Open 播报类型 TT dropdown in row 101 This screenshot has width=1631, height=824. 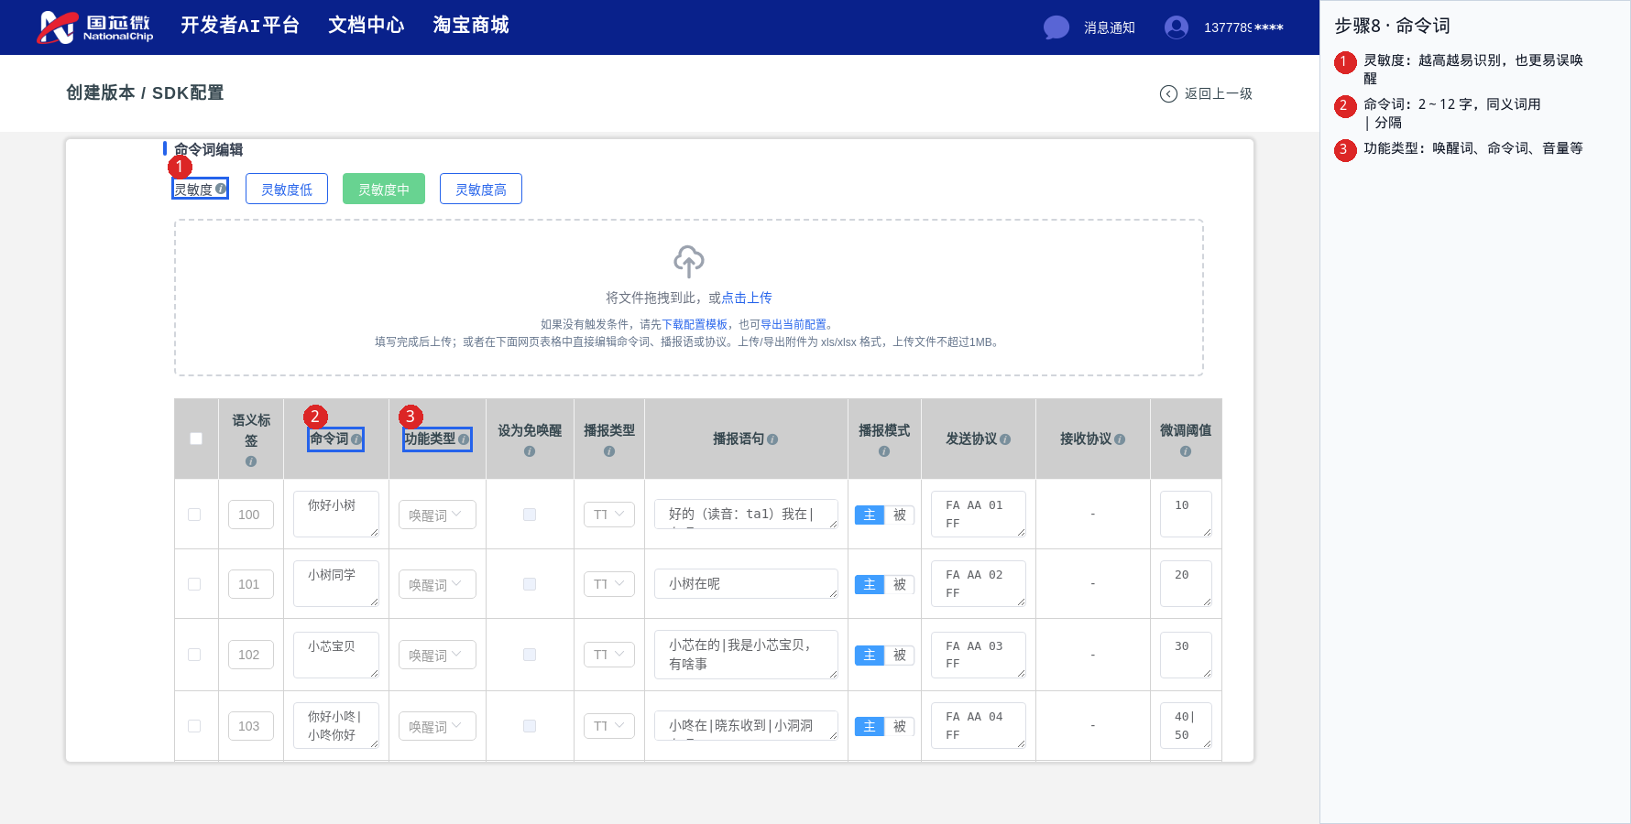(609, 584)
